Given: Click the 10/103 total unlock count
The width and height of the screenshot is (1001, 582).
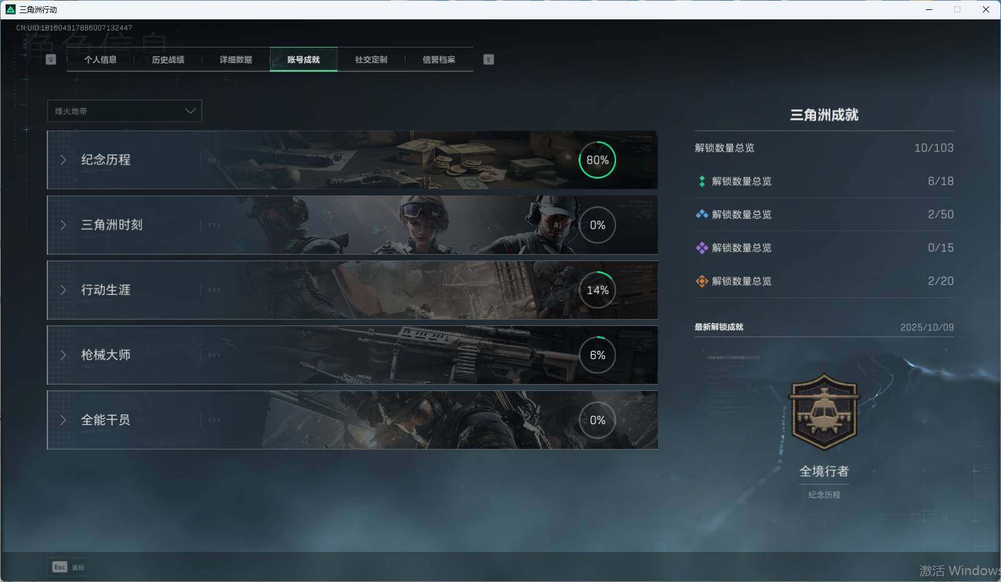Looking at the screenshot, I should (x=934, y=148).
